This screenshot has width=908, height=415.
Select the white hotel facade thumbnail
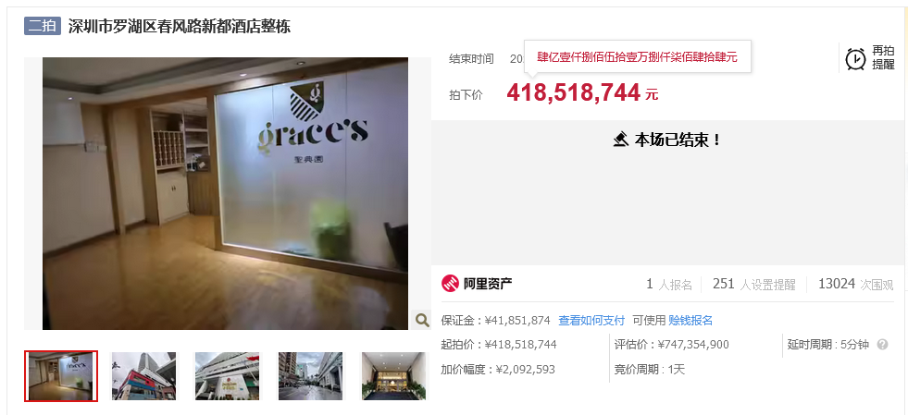coord(227,375)
